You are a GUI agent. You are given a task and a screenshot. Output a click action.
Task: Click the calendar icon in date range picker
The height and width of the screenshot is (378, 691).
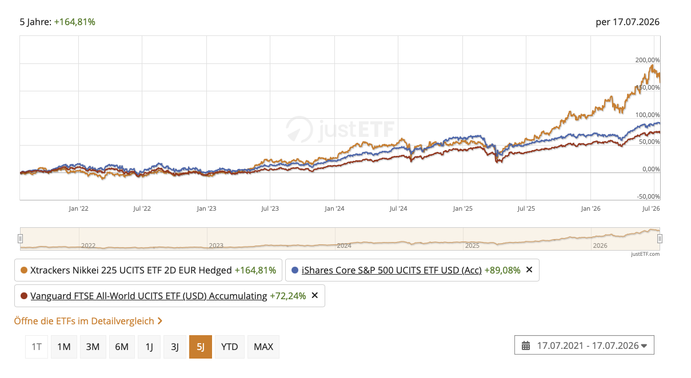(x=526, y=345)
